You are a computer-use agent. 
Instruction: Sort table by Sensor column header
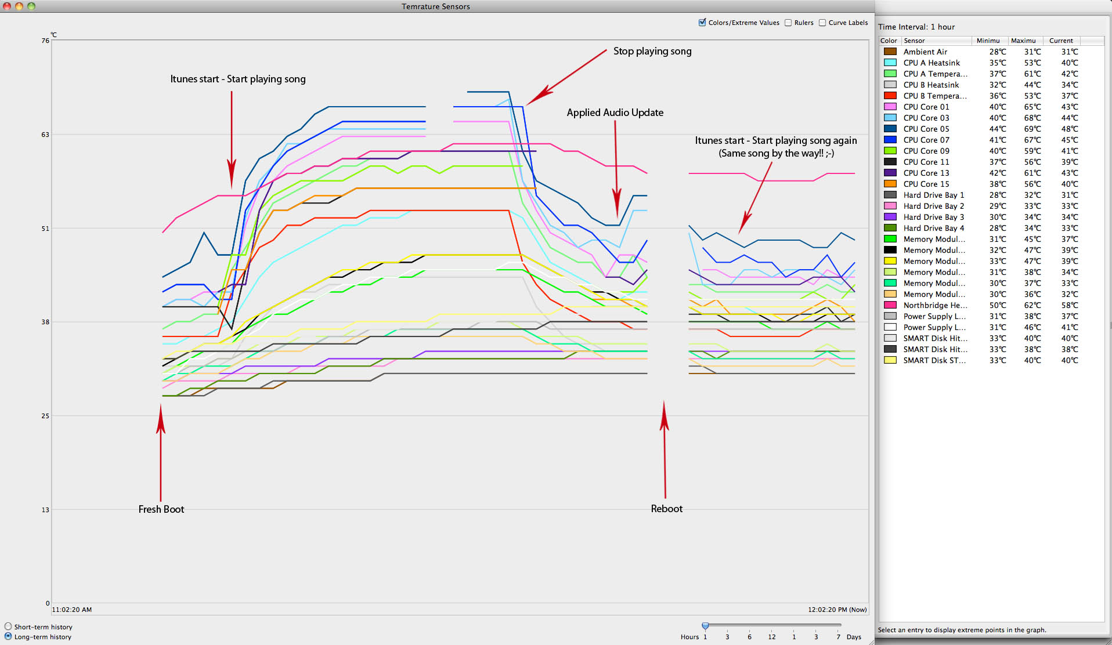tap(937, 41)
